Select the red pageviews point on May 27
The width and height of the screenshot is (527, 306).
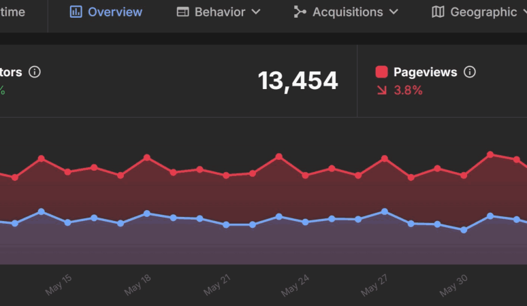pyautogui.click(x=385, y=158)
